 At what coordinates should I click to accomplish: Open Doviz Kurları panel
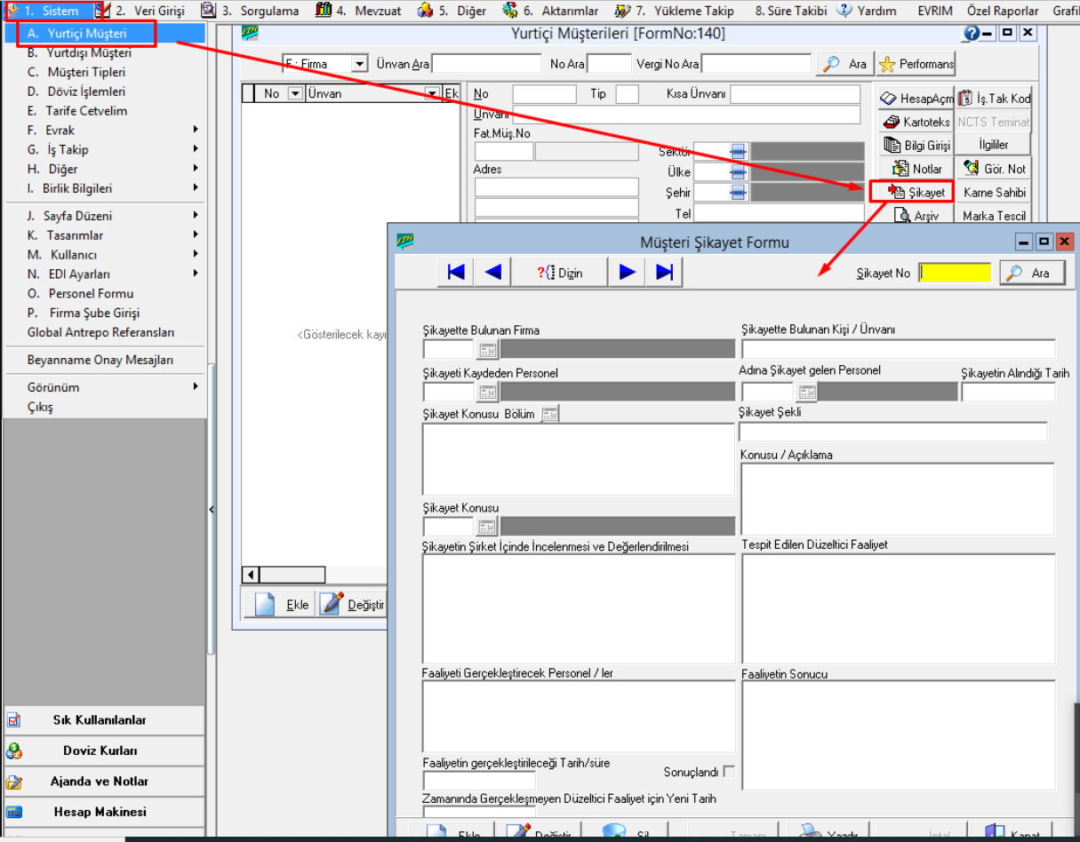click(104, 751)
